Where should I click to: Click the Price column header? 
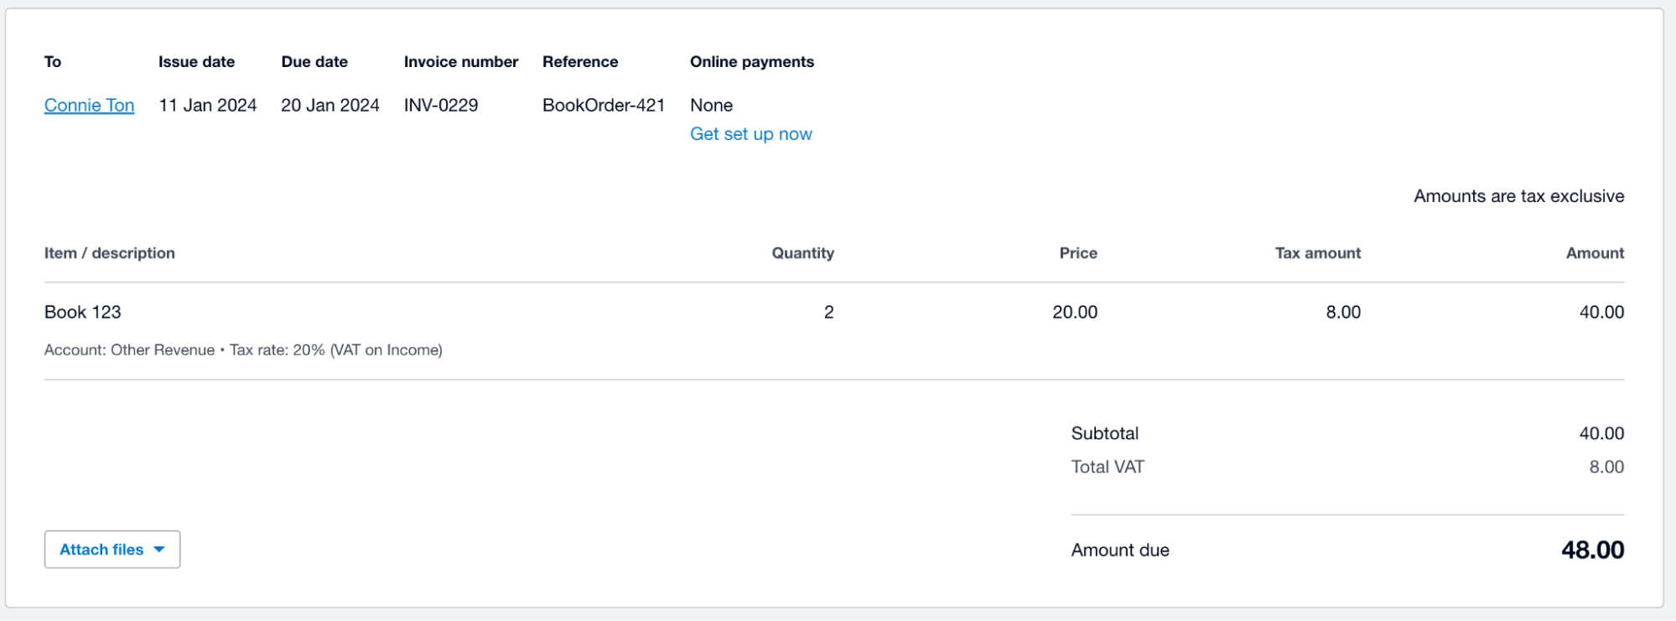click(x=1077, y=253)
